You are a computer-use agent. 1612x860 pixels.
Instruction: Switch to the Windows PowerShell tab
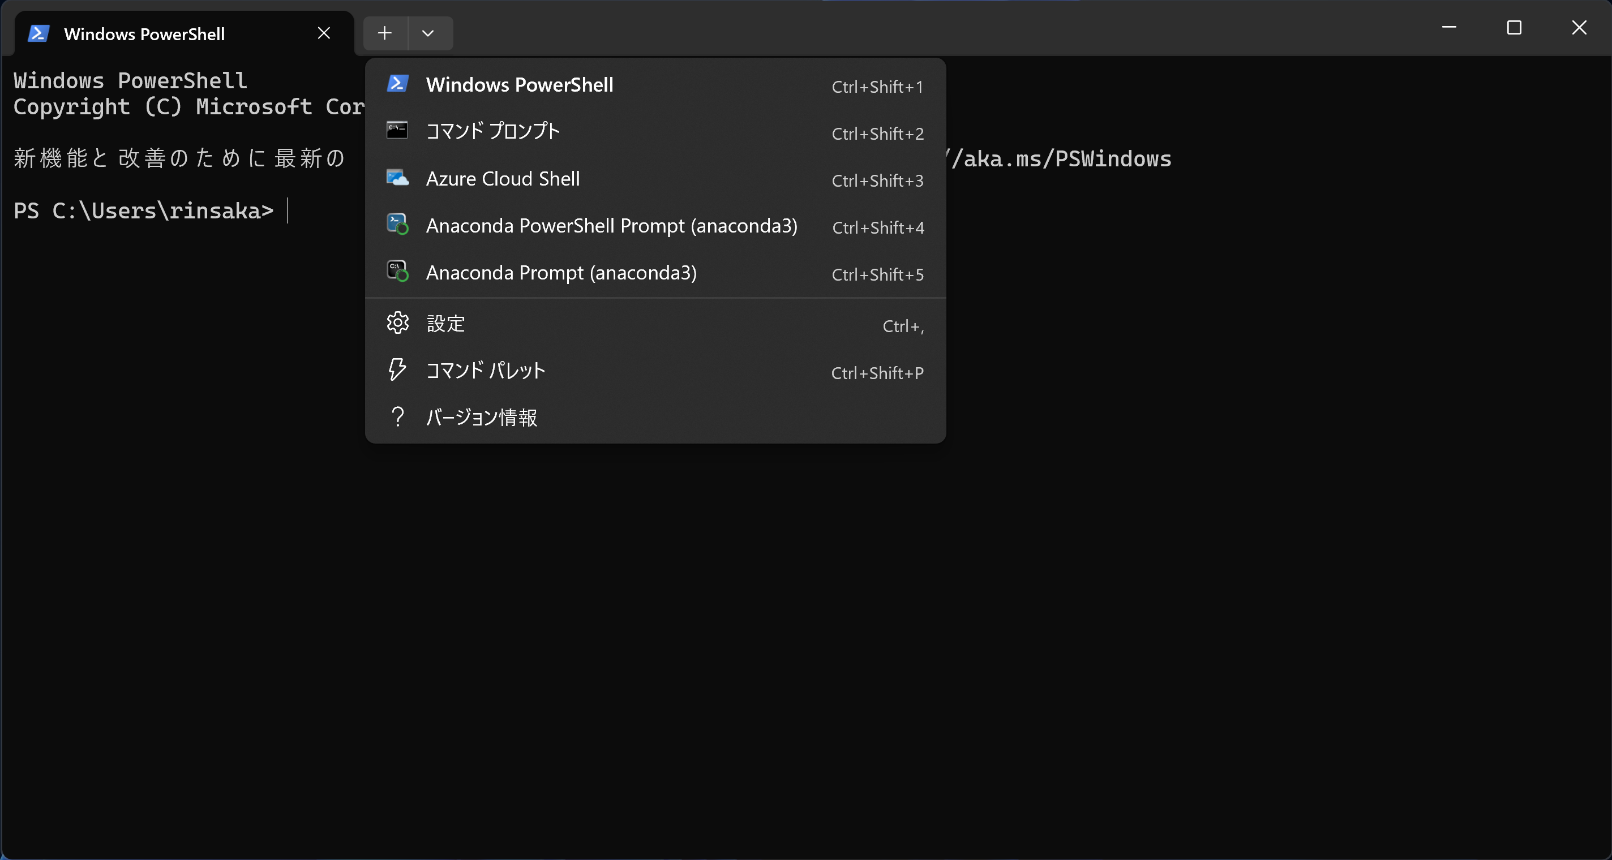pos(183,34)
